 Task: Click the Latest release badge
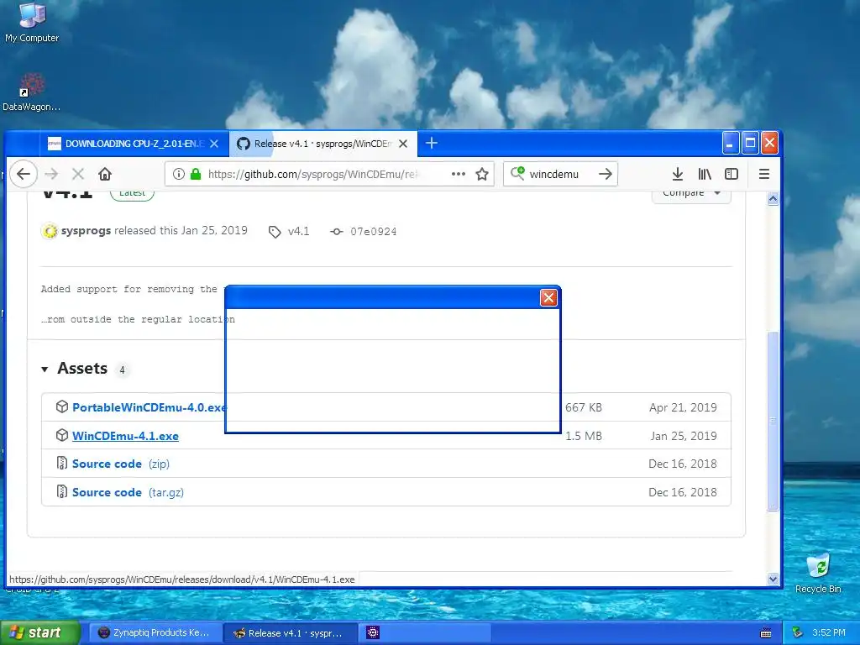pos(132,194)
